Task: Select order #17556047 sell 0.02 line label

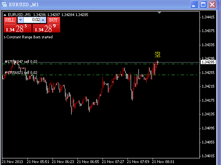Action: coord(21,61)
